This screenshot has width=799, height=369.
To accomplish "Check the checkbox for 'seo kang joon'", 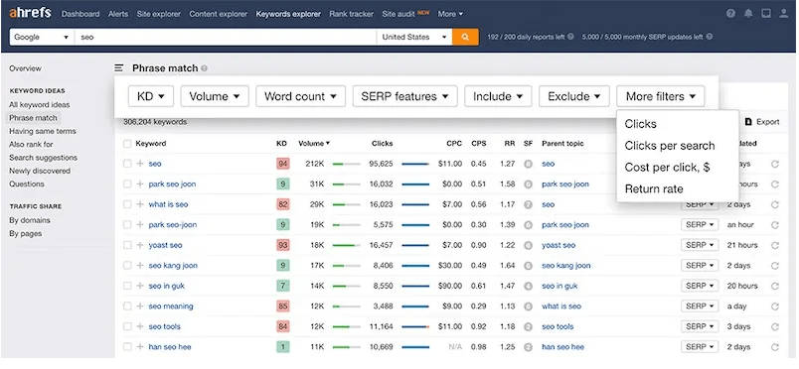I will [127, 266].
